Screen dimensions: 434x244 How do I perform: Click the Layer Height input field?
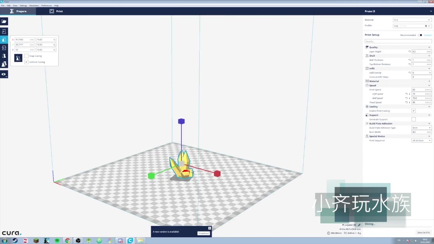click(x=421, y=52)
